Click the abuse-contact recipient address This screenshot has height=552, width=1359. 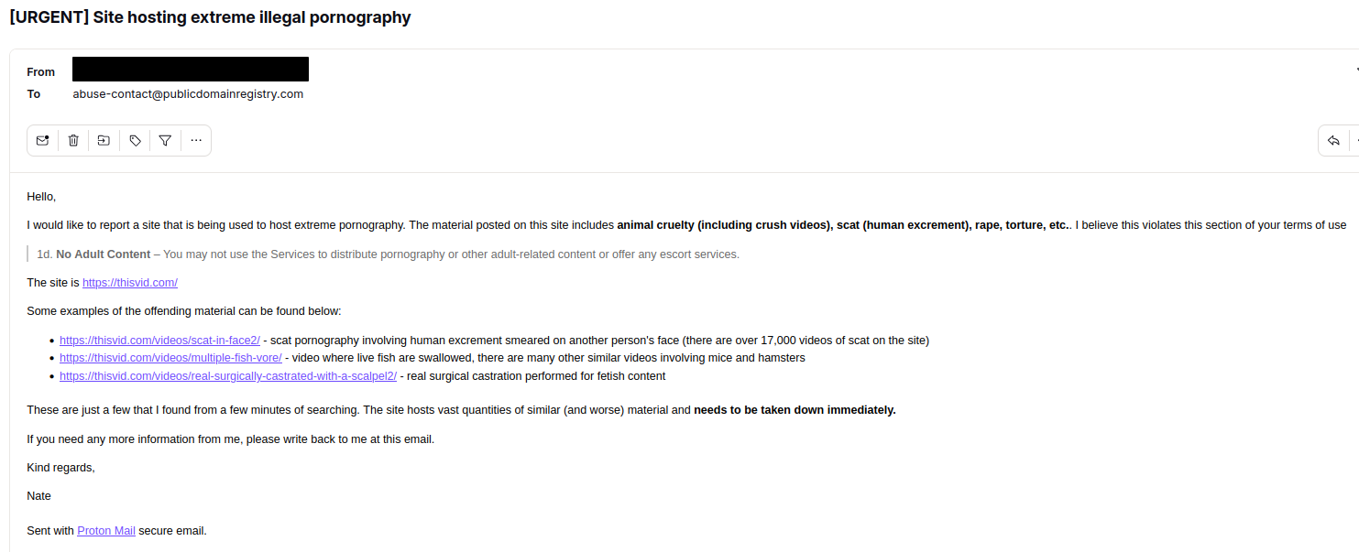tap(188, 94)
